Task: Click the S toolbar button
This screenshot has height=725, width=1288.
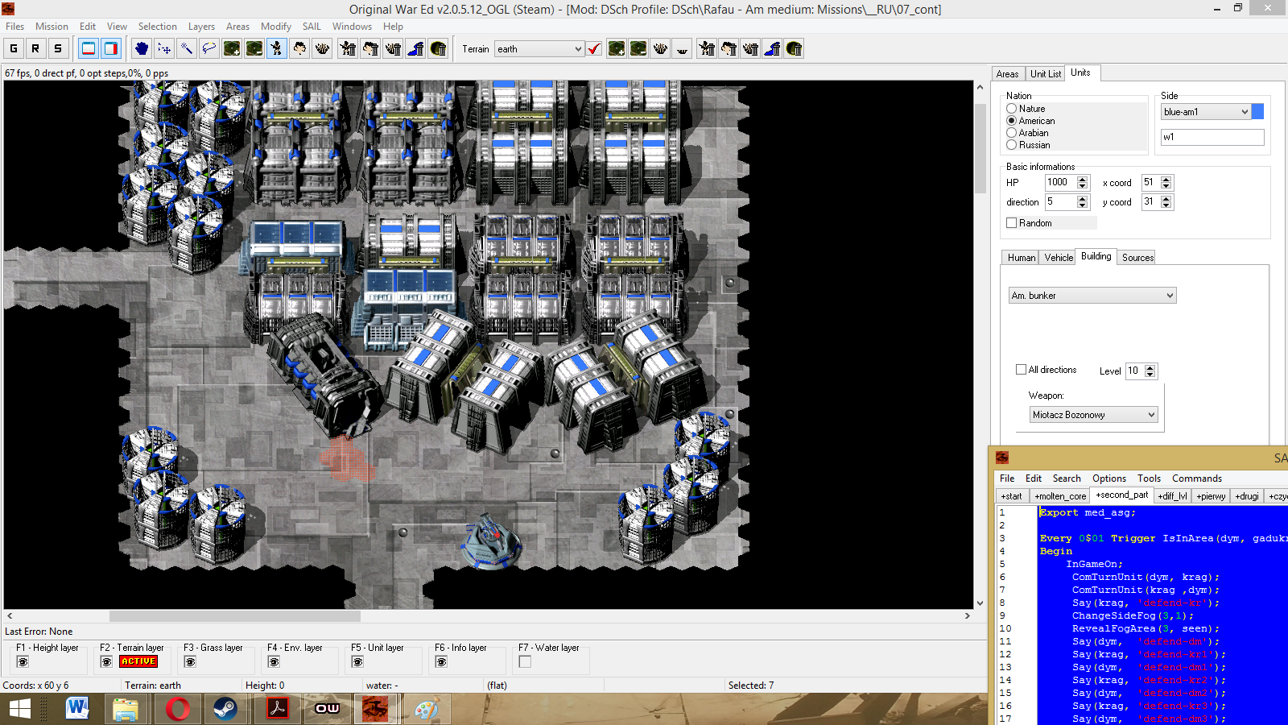Action: (58, 48)
